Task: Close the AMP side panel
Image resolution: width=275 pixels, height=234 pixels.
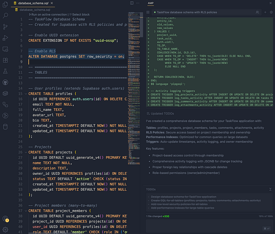Action: (x=270, y=3)
